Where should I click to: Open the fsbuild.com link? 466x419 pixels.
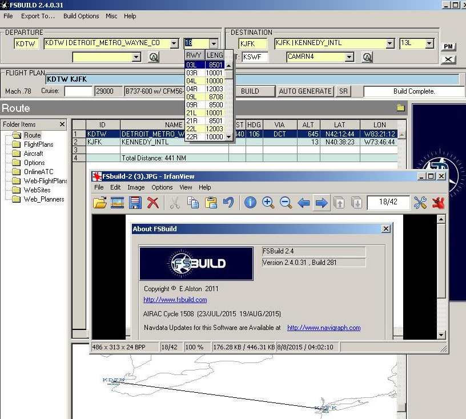[x=175, y=300]
